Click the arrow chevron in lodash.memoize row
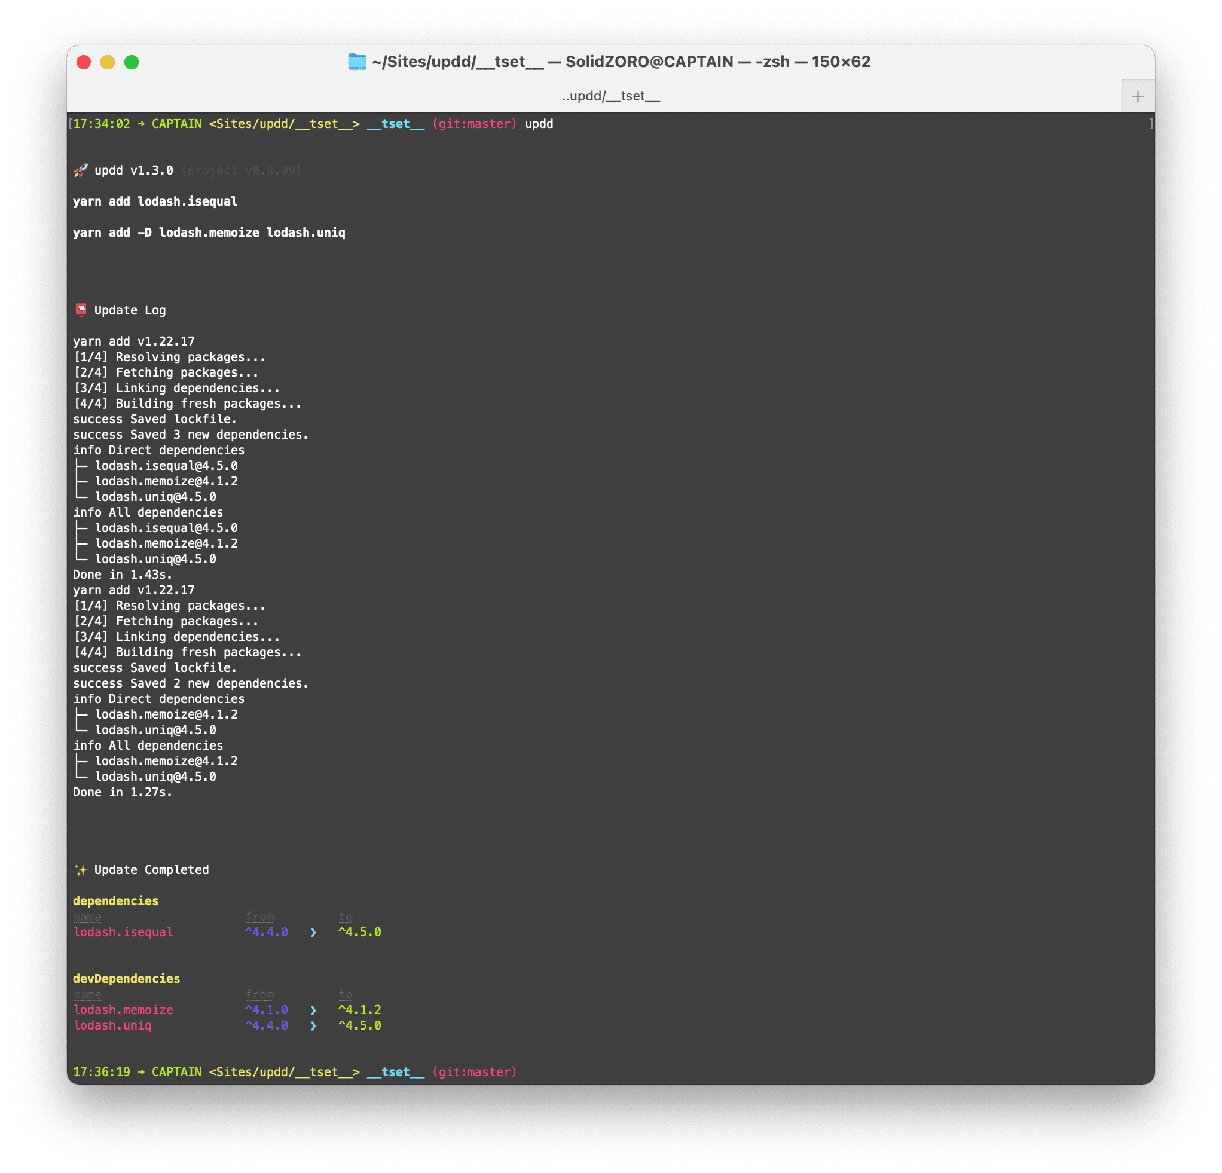 313,1010
